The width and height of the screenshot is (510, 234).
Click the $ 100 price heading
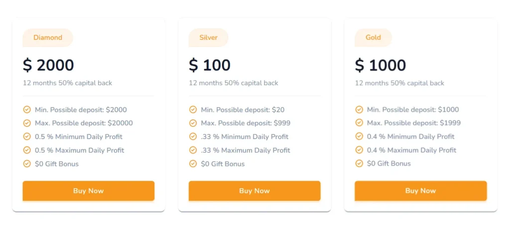(210, 65)
